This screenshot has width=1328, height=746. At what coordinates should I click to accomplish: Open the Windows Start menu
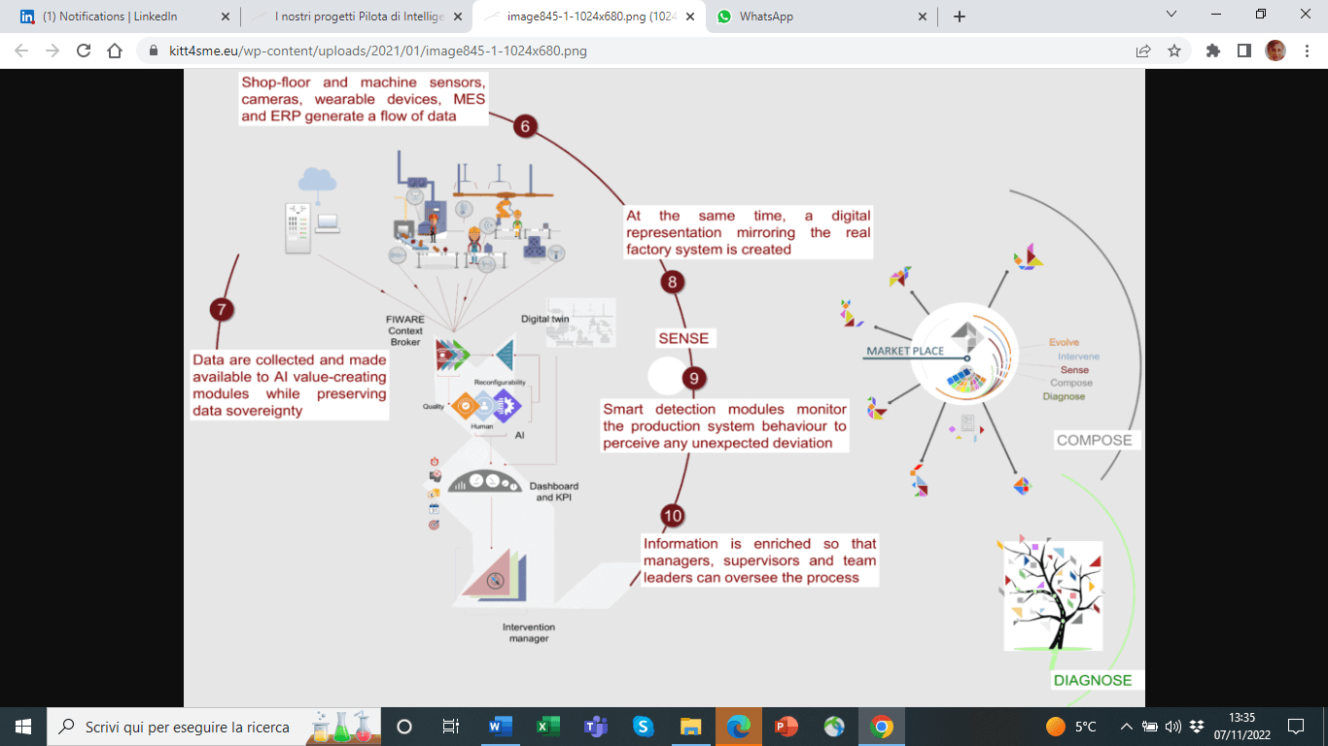click(23, 727)
